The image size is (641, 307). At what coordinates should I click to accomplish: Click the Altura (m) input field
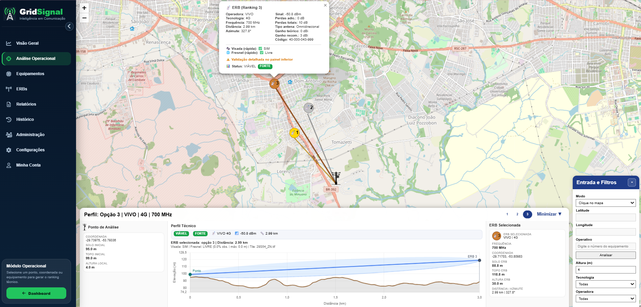(606, 270)
